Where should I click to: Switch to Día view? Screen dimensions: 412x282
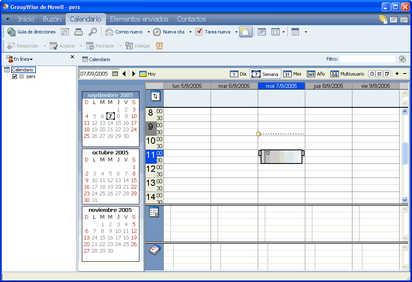(238, 74)
